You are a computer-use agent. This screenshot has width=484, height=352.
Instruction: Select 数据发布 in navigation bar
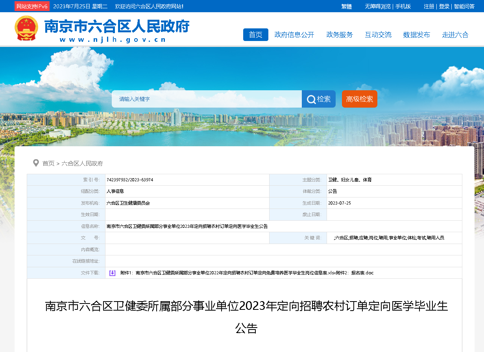416,35
